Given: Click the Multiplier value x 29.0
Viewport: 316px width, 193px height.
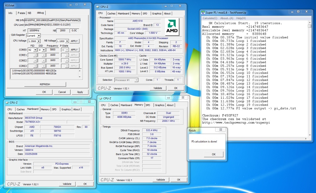Looking at the screenshot, I should pyautogui.click(x=125, y=64).
